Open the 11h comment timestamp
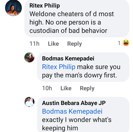 pos(34,44)
